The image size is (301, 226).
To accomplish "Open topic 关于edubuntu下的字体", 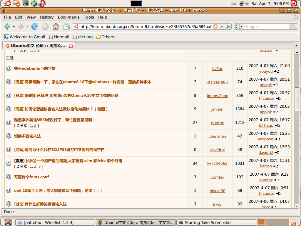I will coord(35,68).
